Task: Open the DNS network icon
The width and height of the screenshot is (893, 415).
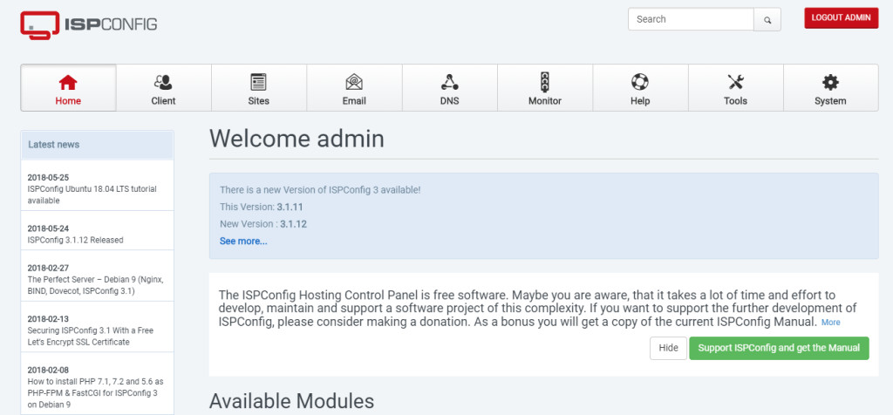Action: (x=449, y=82)
